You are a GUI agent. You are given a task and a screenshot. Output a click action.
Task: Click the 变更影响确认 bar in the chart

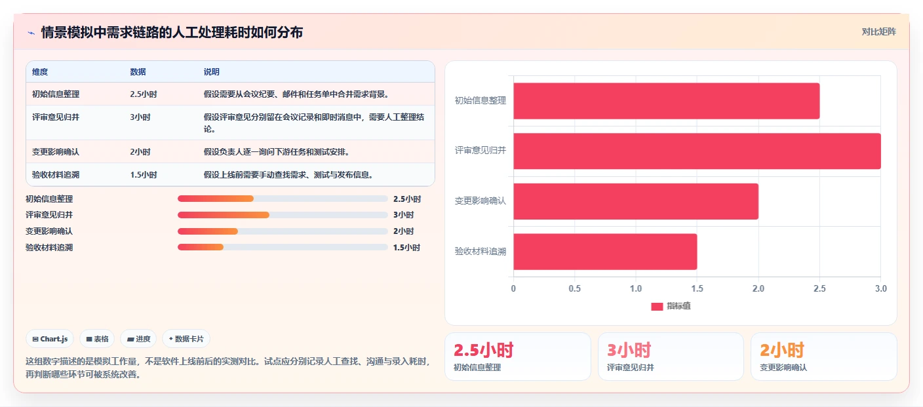(x=636, y=201)
